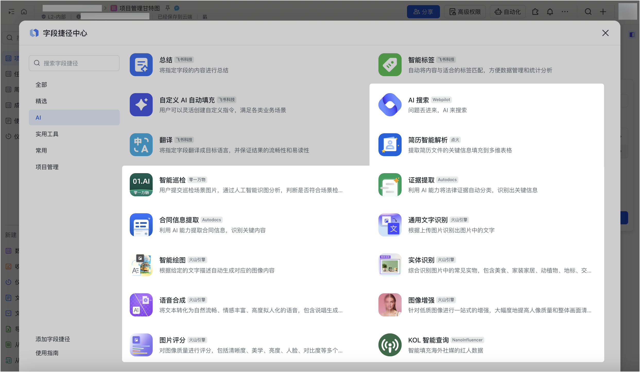Select the 01.AI 智能巡检 icon
The height and width of the screenshot is (372, 640).
[x=141, y=185]
